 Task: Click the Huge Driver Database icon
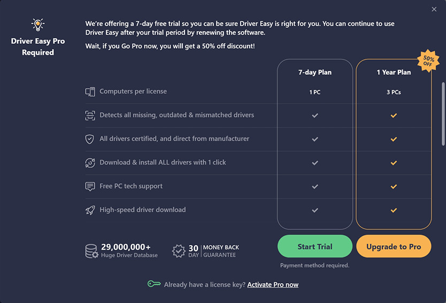tap(92, 251)
